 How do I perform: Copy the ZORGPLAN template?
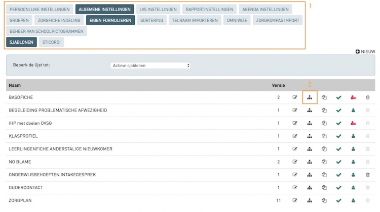324,200
